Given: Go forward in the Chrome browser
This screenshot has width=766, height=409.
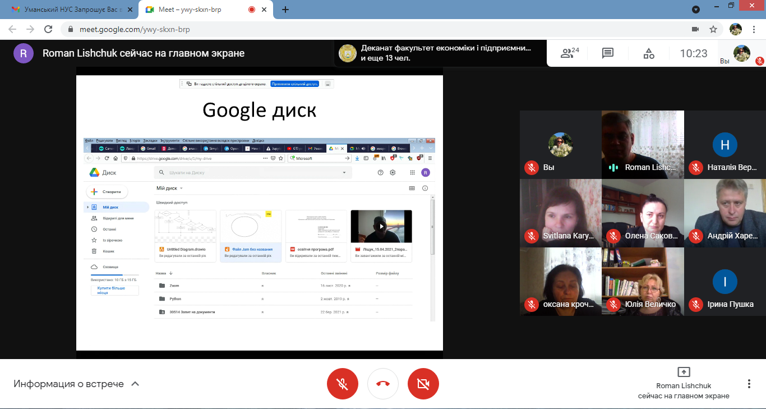Looking at the screenshot, I should pos(30,29).
